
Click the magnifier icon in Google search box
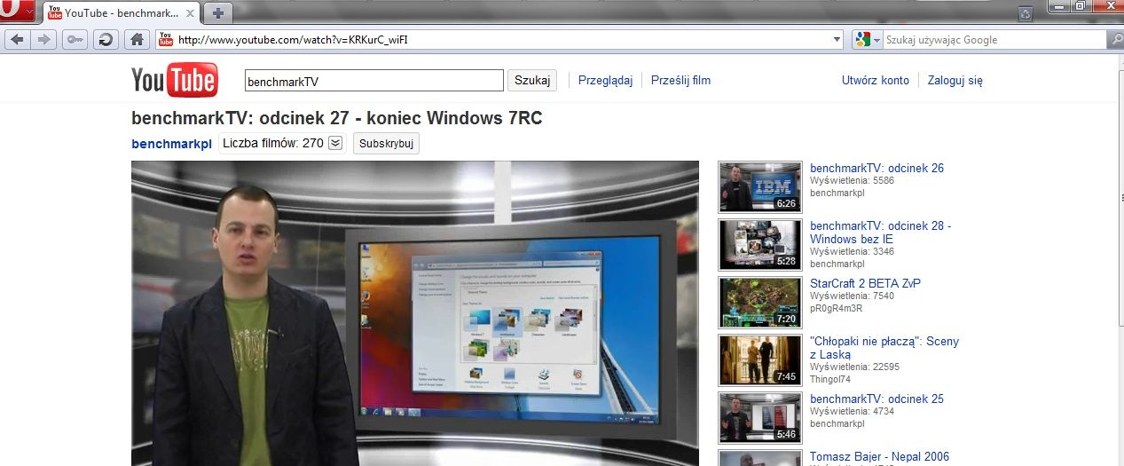click(x=1114, y=40)
